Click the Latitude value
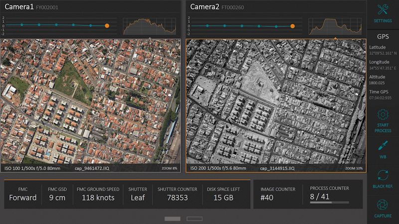Viewport: 399px width, 224px height. (383, 53)
